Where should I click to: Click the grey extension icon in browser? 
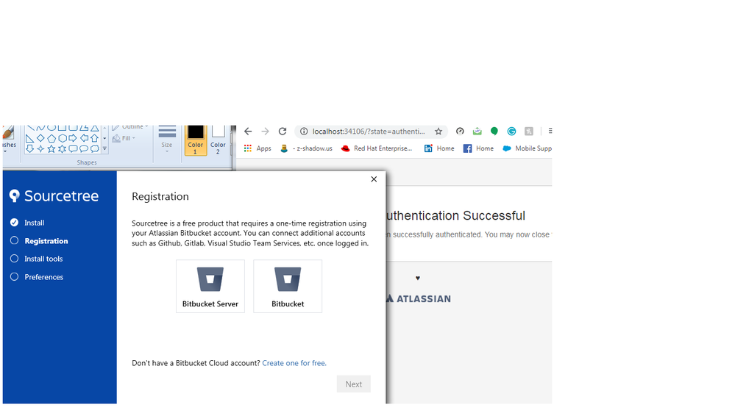[529, 132]
